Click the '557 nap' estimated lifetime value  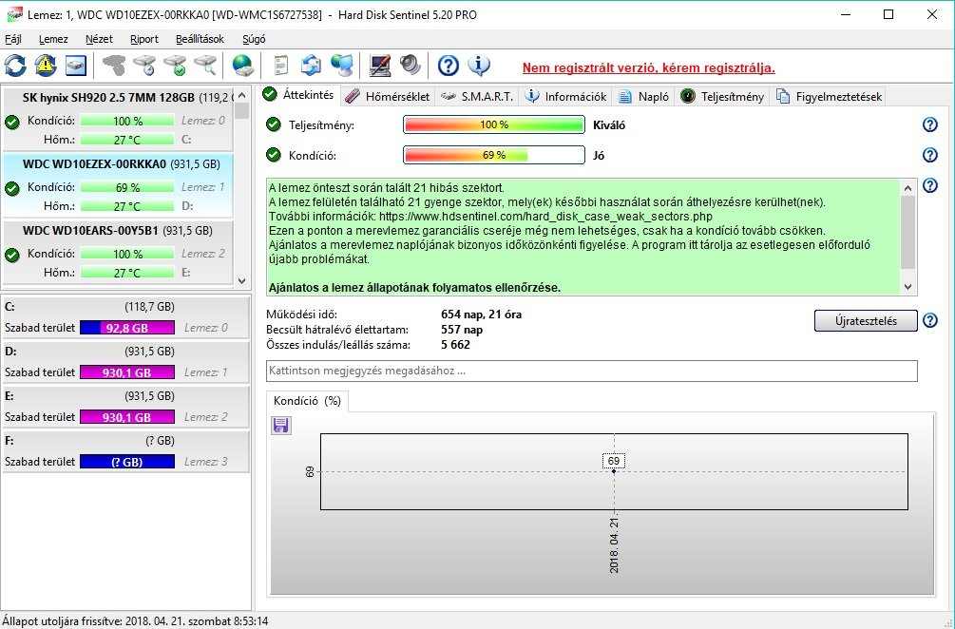point(462,330)
